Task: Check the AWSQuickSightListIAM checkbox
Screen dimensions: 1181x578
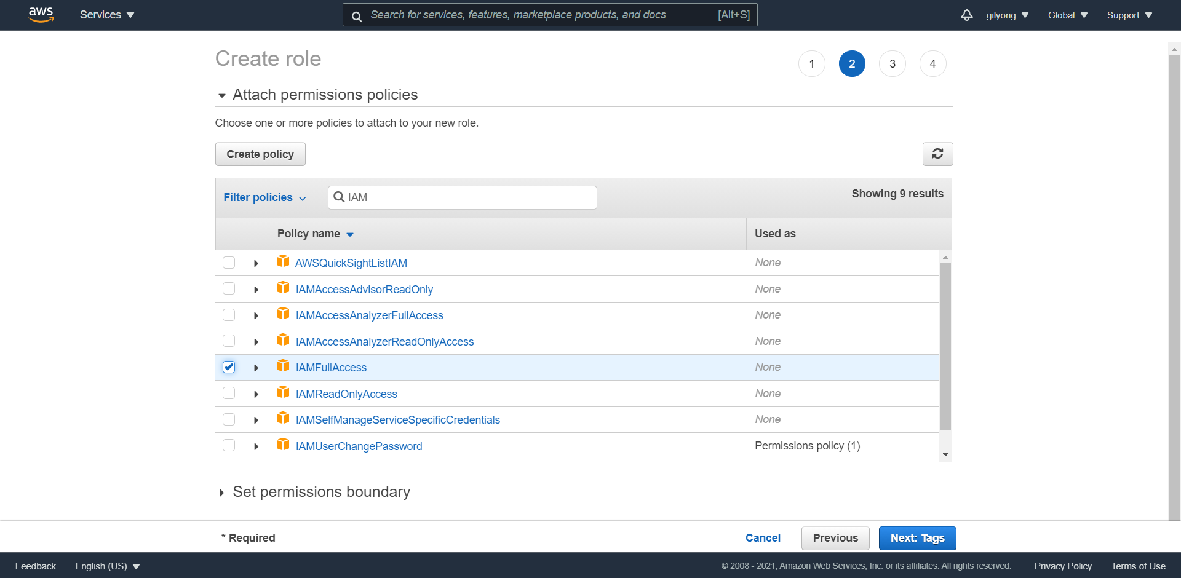Action: [x=229, y=263]
